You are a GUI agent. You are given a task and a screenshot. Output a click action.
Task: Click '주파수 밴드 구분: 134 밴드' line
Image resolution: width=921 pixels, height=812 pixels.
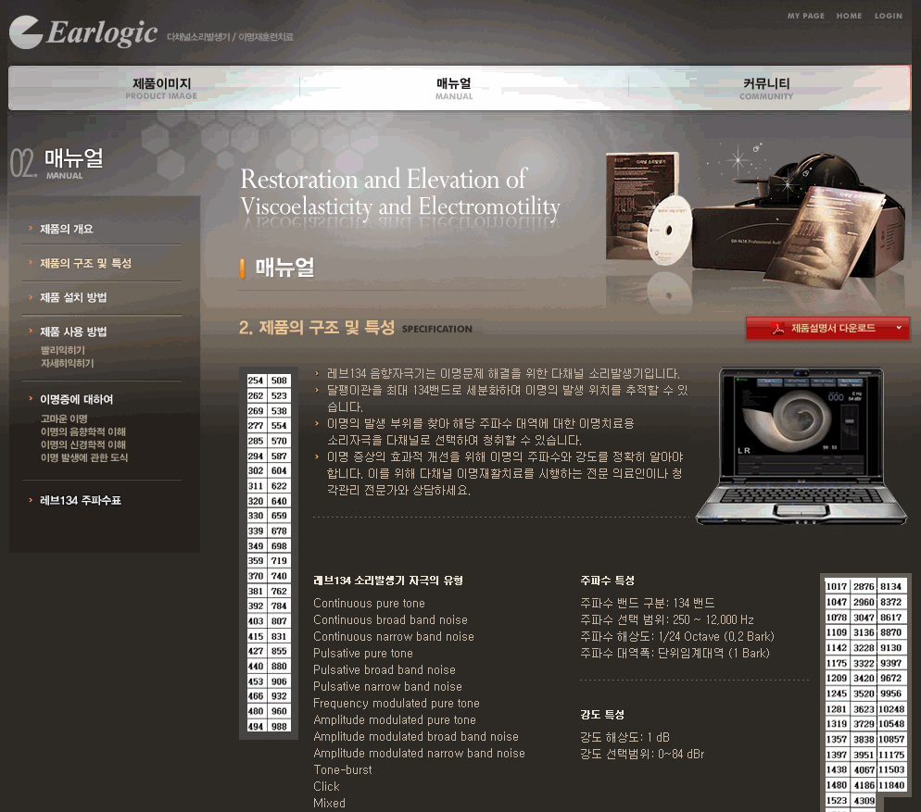coord(648,603)
